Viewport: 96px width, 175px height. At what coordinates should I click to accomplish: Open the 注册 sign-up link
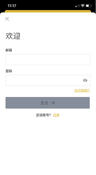(x=56, y=115)
